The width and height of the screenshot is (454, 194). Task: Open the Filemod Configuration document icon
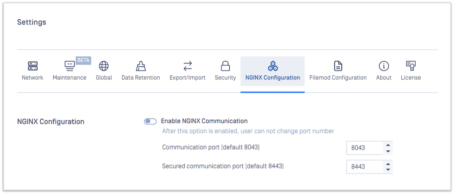point(338,66)
